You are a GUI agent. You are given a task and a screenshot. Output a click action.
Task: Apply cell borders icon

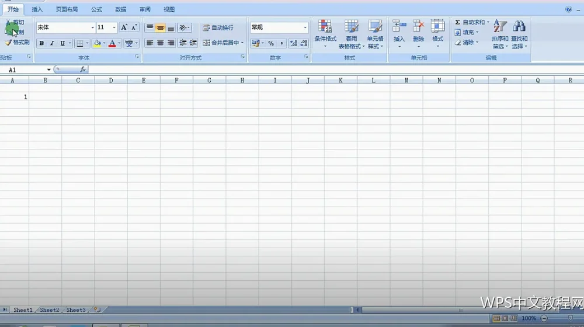point(79,43)
